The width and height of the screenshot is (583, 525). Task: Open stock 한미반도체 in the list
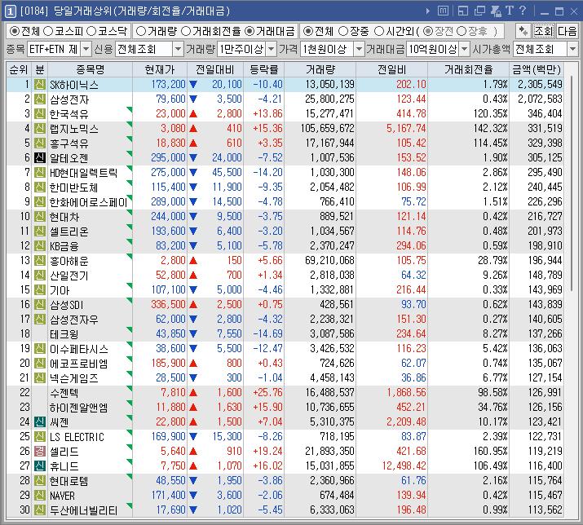pos(73,187)
